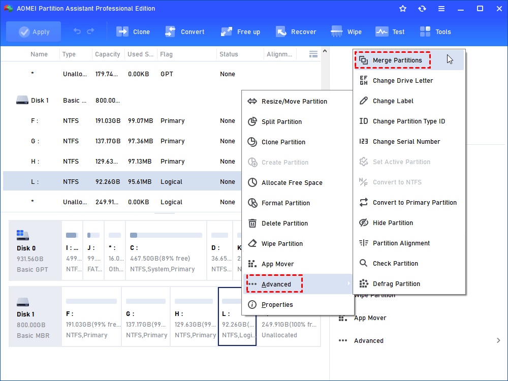Image resolution: width=508 pixels, height=381 pixels.
Task: Select Wipe Partition in context menu
Action: [x=297, y=244]
